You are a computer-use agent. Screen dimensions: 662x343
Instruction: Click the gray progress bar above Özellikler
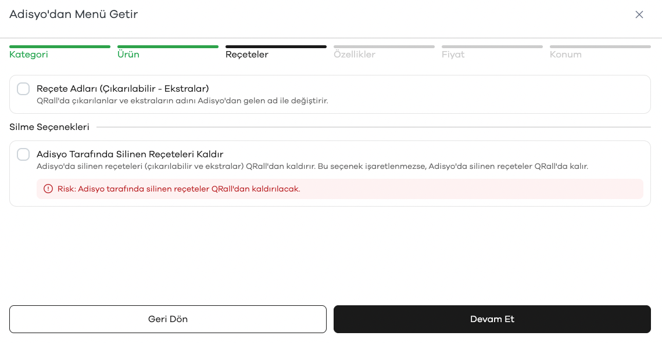tap(384, 47)
